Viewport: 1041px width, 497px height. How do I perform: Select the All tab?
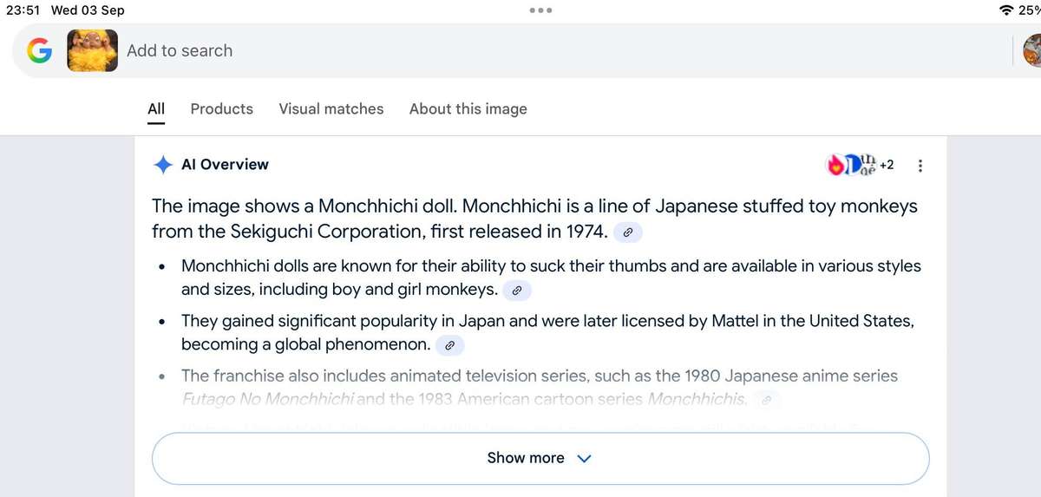click(156, 108)
